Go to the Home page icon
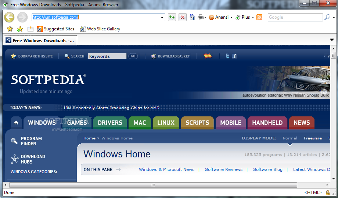This screenshot has height=198, width=338. pos(192,17)
